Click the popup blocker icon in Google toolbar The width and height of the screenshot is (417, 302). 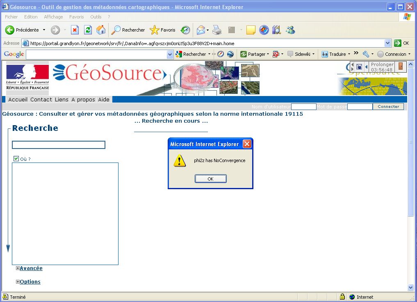pos(276,54)
